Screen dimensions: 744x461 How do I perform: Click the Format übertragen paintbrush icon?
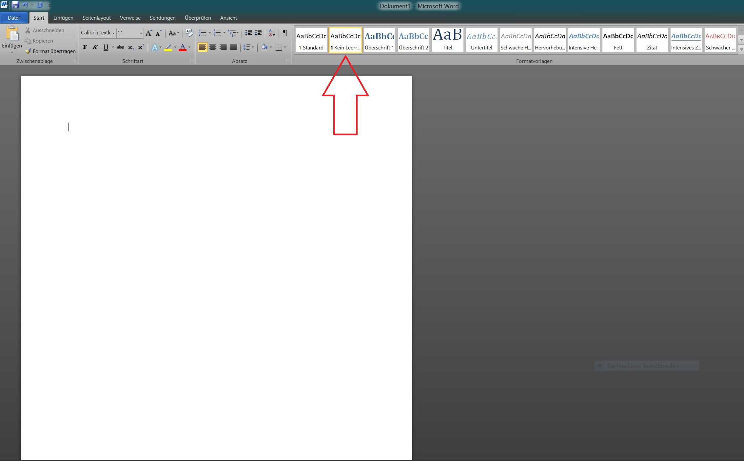click(x=28, y=51)
